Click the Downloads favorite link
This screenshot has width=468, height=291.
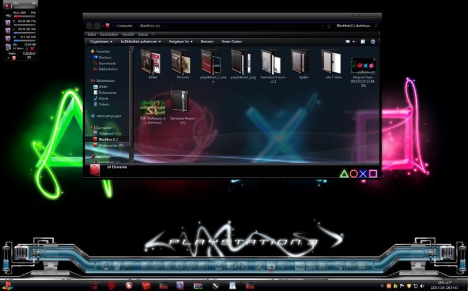[x=107, y=64]
